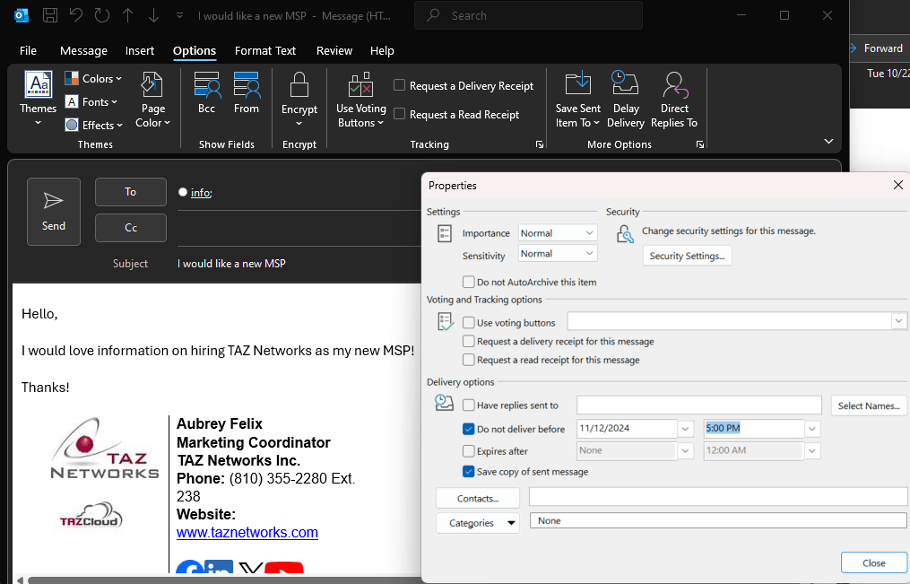Viewport: 910px width, 584px height.
Task: Open Save Sent Item To menu
Action: pos(577,100)
